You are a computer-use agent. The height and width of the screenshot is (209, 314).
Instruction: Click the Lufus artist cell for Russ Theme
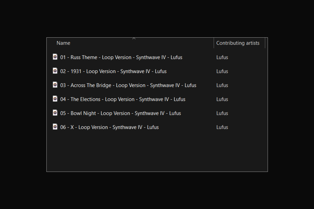(x=222, y=57)
